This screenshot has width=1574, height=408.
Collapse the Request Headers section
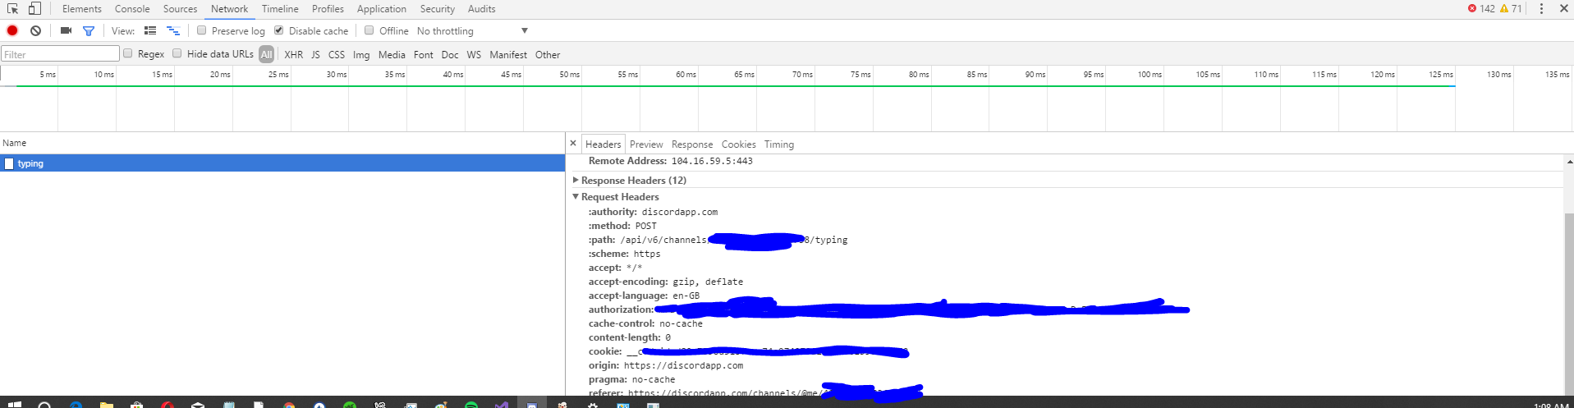(620, 196)
